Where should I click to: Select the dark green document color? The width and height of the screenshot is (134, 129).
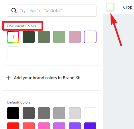(29, 37)
